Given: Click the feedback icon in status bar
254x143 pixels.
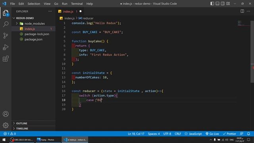Looking at the screenshot, I should point(242,134).
